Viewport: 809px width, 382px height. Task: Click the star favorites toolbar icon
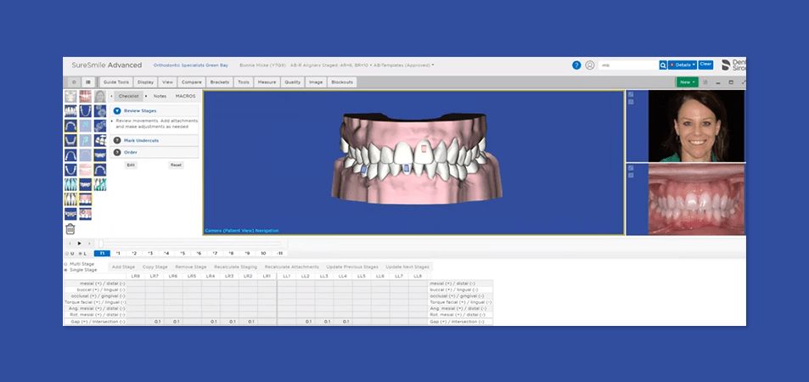pyautogui.click(x=75, y=82)
